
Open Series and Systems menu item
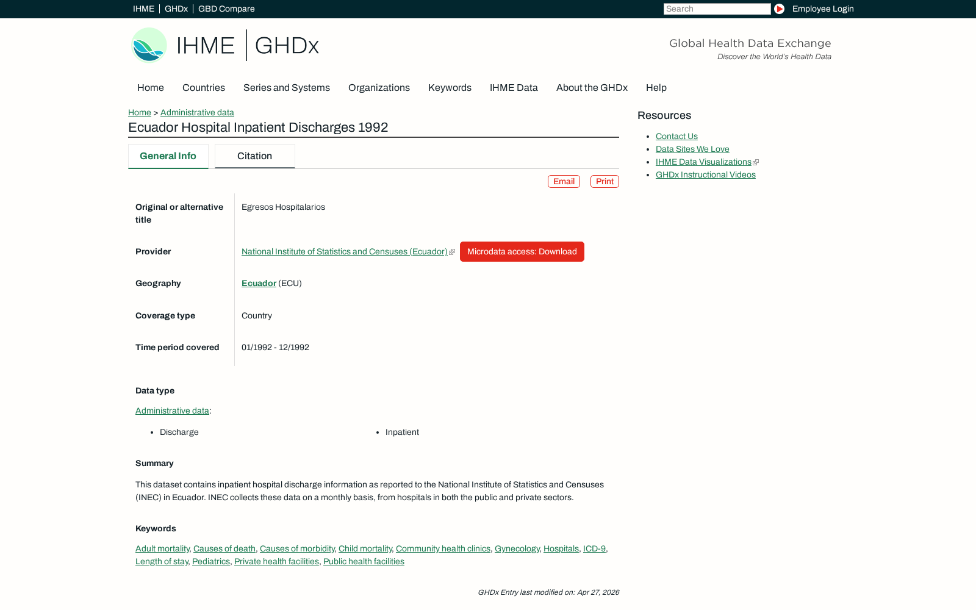pos(287,88)
